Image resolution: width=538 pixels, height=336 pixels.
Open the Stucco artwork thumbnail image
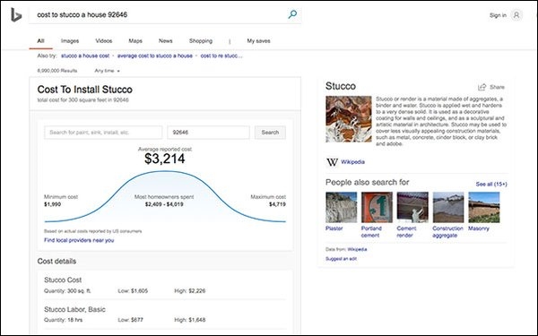[x=349, y=119]
